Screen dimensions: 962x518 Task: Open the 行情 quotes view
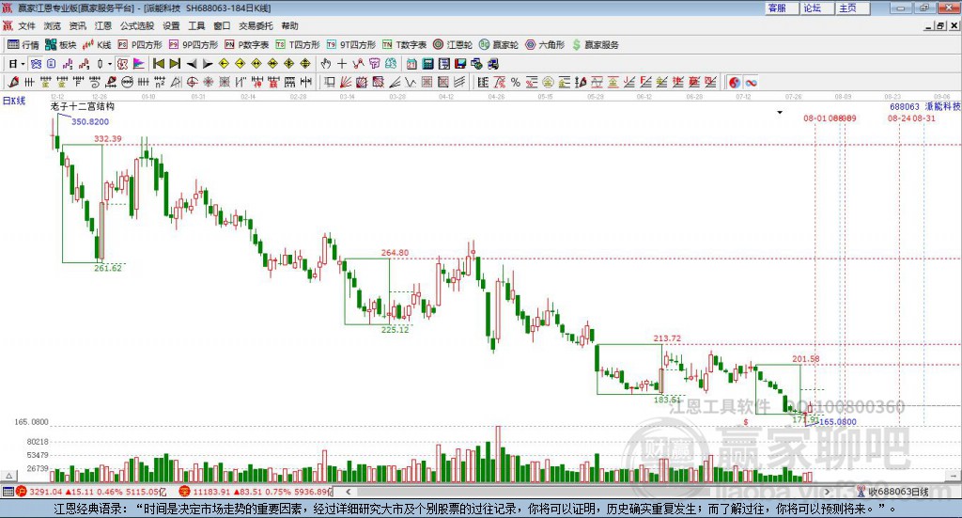(x=23, y=45)
